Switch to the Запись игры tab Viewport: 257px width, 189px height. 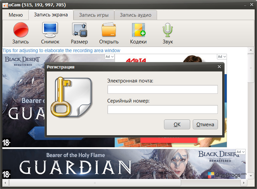coord(94,15)
